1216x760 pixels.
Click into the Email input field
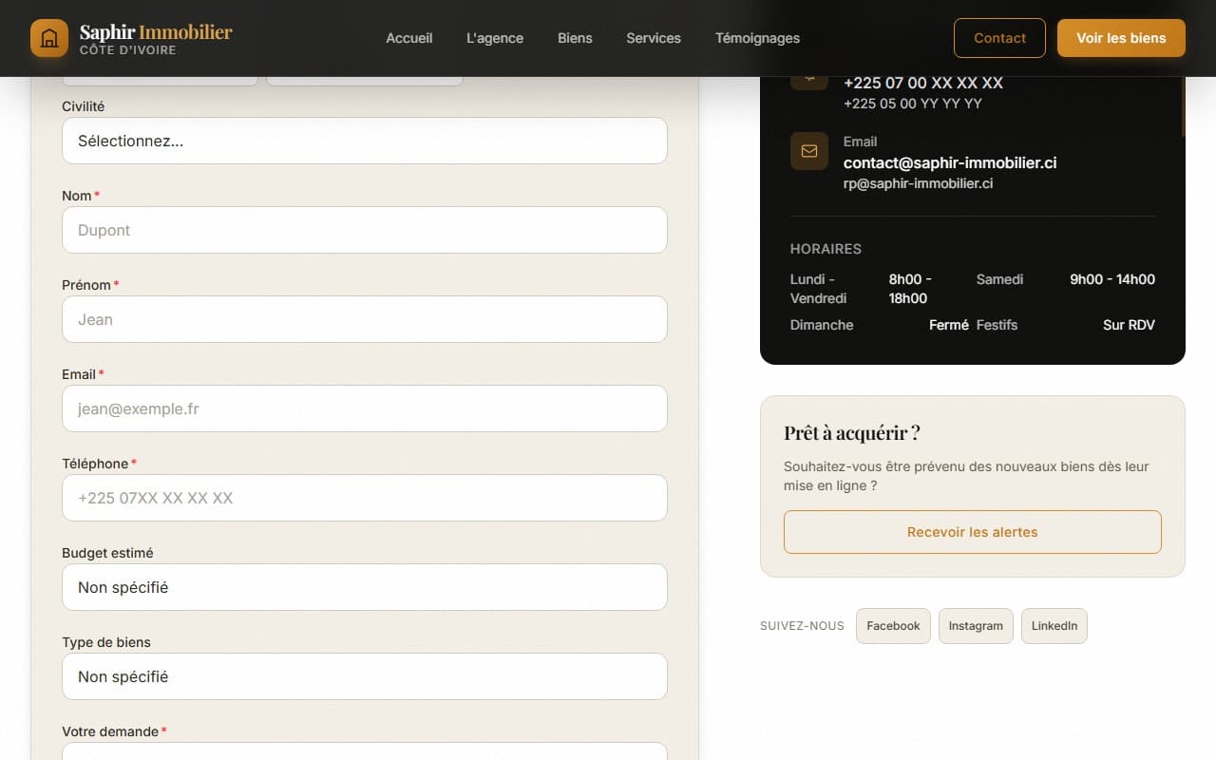point(365,408)
